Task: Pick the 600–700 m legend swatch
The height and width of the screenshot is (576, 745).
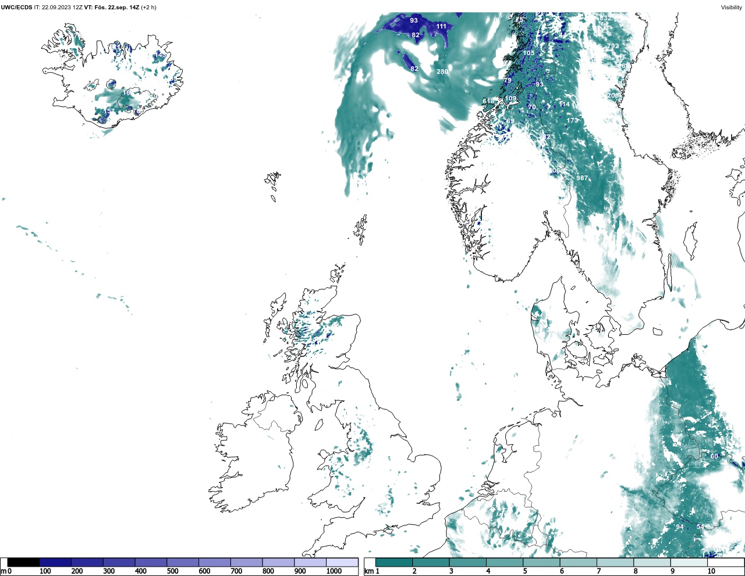Action: 214,563
